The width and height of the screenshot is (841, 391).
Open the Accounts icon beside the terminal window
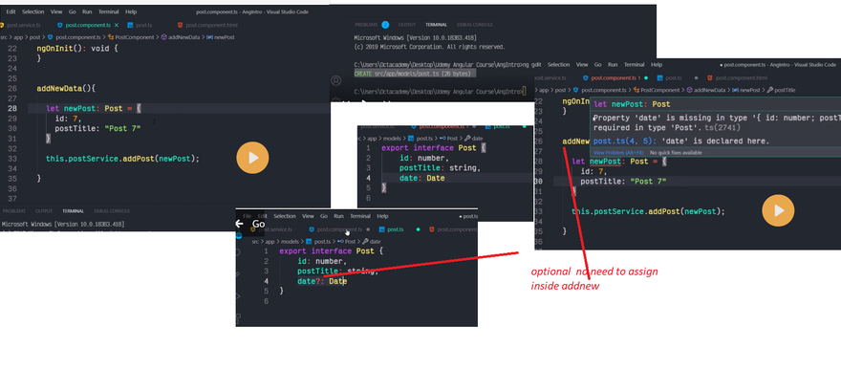click(336, 80)
